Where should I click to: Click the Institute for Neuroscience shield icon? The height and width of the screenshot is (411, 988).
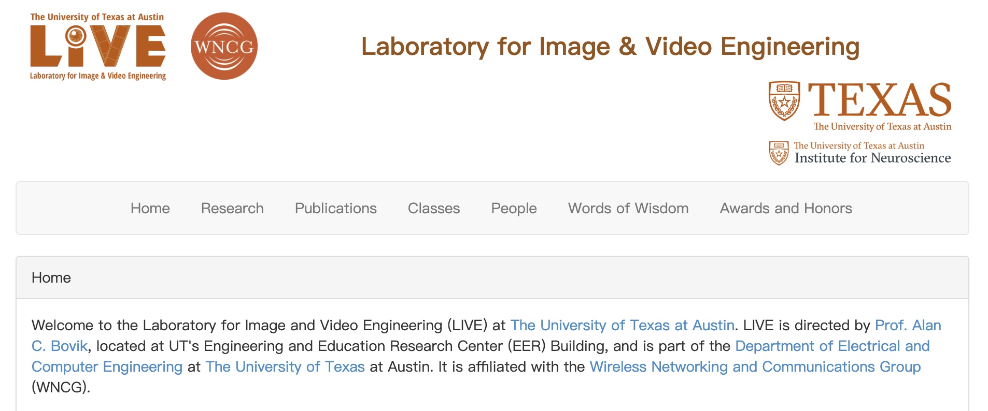coord(779,153)
